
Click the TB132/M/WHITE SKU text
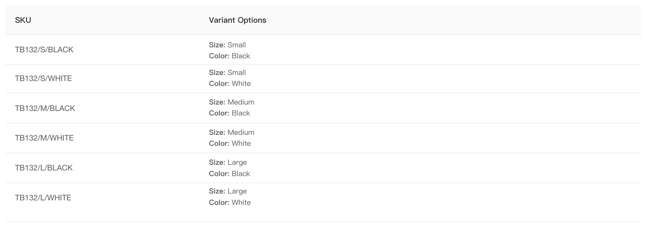44,138
